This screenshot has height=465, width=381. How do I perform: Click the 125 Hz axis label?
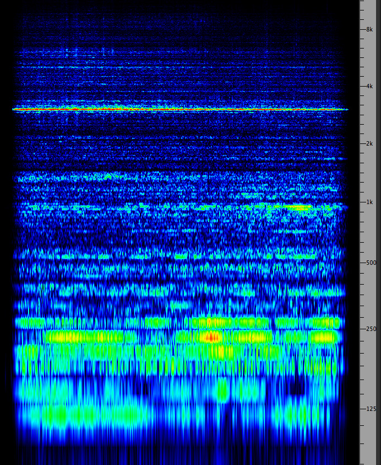[371, 409]
